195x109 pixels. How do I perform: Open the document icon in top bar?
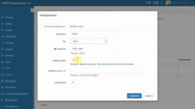(x=154, y=3)
